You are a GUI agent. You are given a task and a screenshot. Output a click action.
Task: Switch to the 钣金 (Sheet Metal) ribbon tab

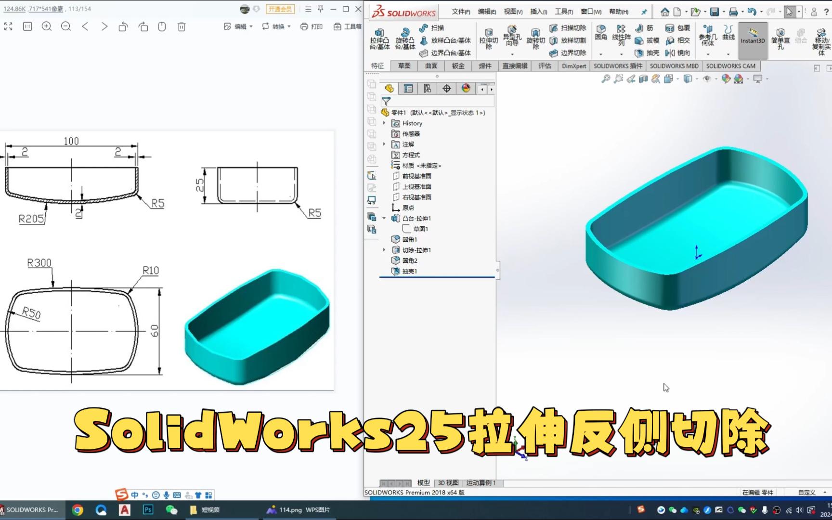point(457,66)
